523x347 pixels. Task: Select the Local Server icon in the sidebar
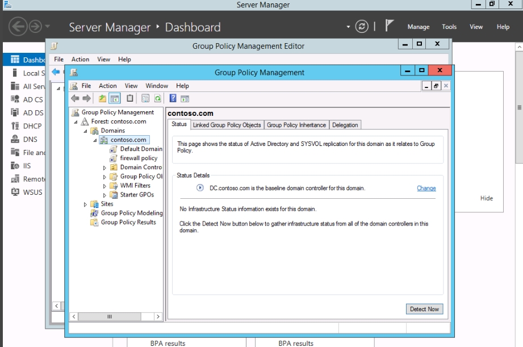[14, 73]
